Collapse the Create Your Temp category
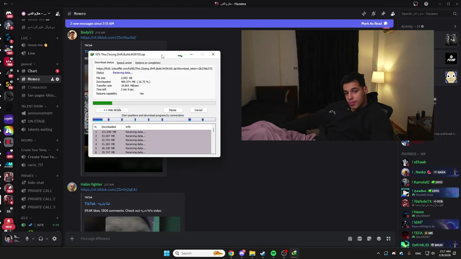The width and height of the screenshot is (461, 259). click(36, 150)
